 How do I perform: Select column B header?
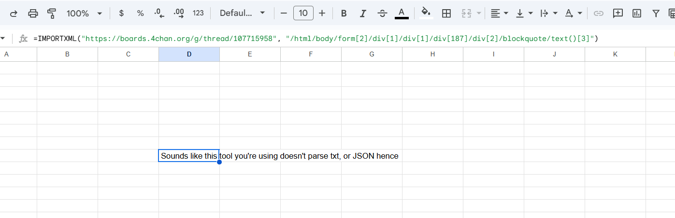(67, 54)
